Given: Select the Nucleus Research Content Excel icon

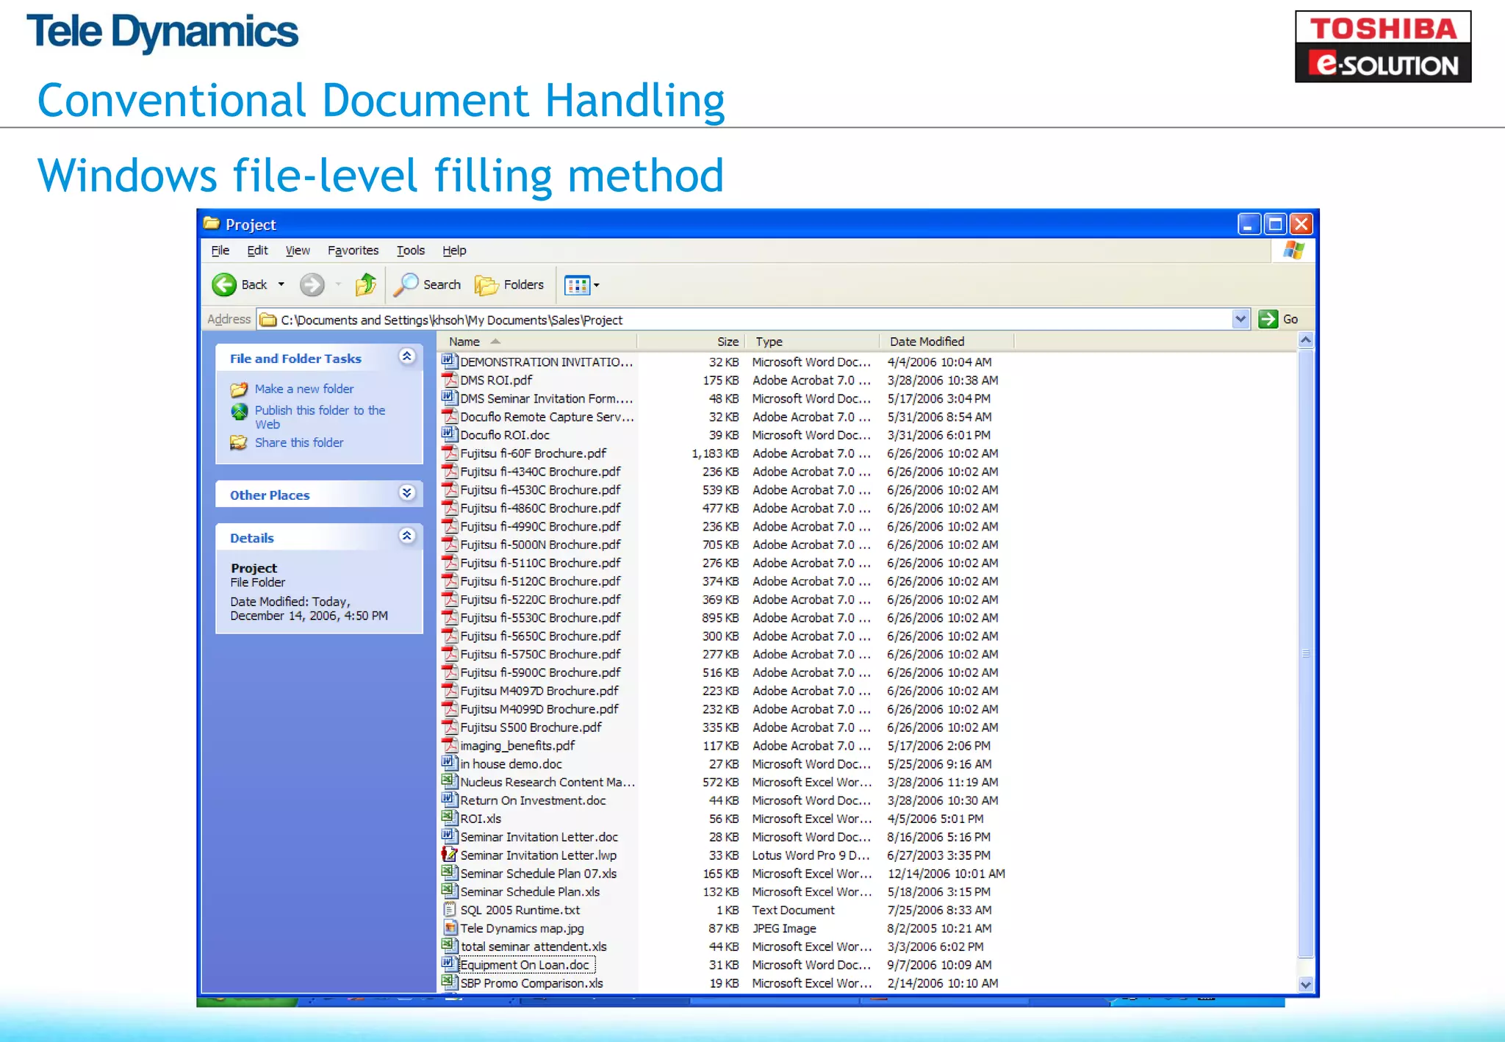Looking at the screenshot, I should pyautogui.click(x=449, y=782).
